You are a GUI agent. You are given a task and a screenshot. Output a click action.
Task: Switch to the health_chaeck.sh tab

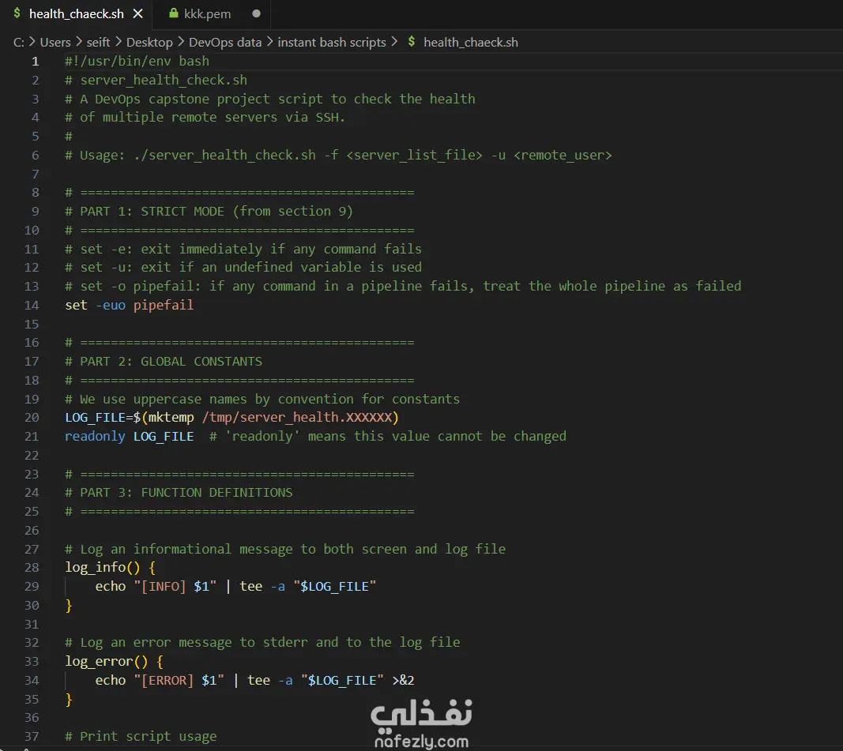click(76, 14)
